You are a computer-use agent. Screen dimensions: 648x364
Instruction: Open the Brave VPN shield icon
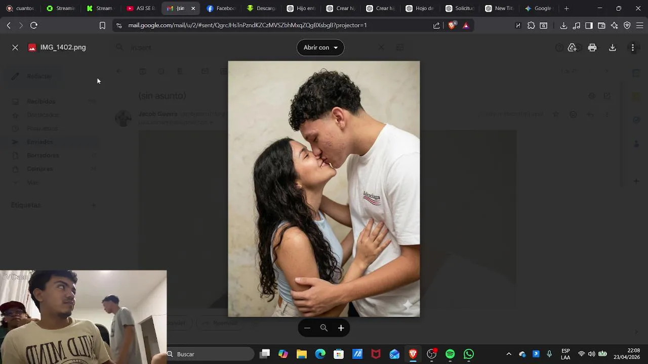[627, 25]
